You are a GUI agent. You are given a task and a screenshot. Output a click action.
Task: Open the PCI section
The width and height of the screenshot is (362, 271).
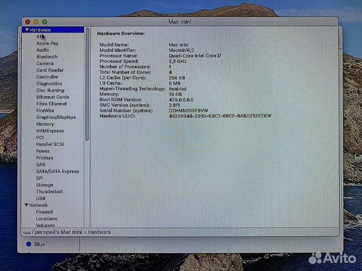[40, 138]
